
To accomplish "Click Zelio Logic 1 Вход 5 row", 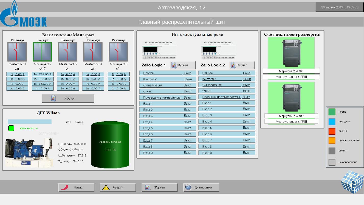I will [168, 128].
